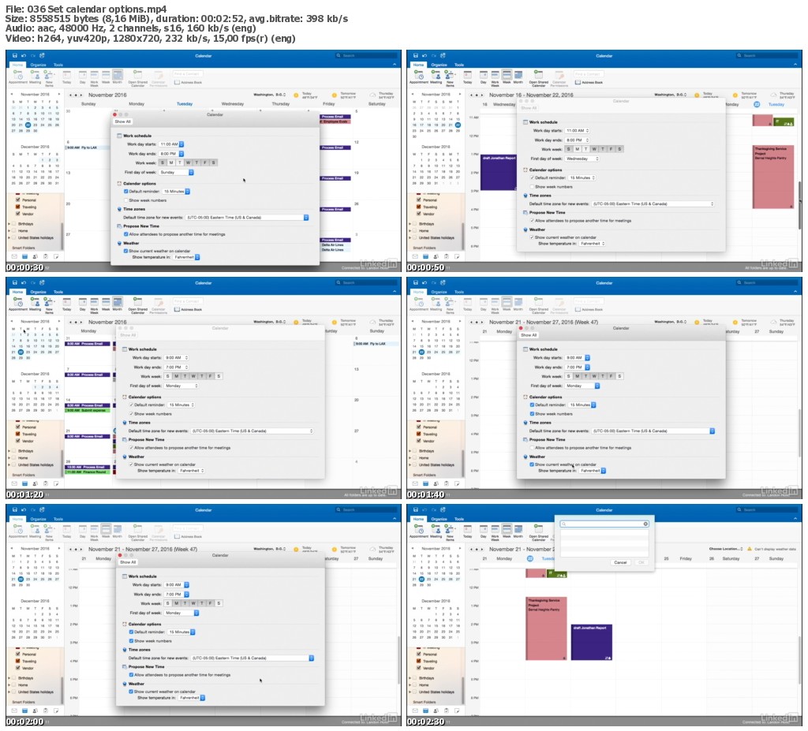
Task: Click People icon at bottom of 00:00:30 frame sidebar
Action: (x=35, y=256)
